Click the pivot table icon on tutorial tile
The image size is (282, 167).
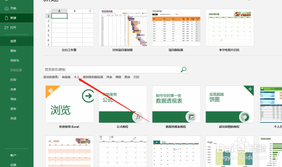pos(191,117)
